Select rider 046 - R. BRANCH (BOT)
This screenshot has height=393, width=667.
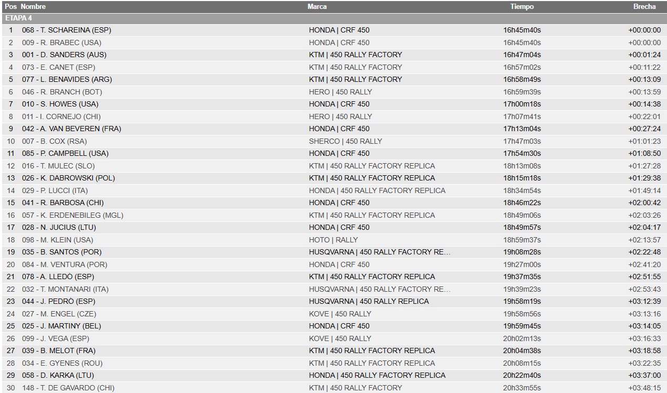[61, 92]
